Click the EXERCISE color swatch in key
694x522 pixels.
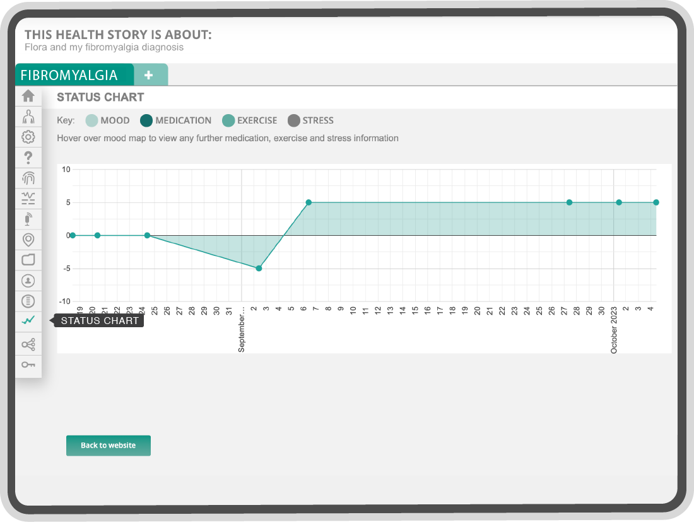[228, 120]
